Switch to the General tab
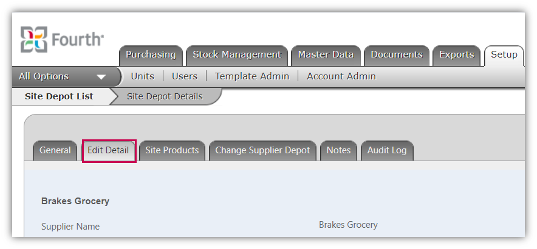537x249 pixels. point(55,151)
